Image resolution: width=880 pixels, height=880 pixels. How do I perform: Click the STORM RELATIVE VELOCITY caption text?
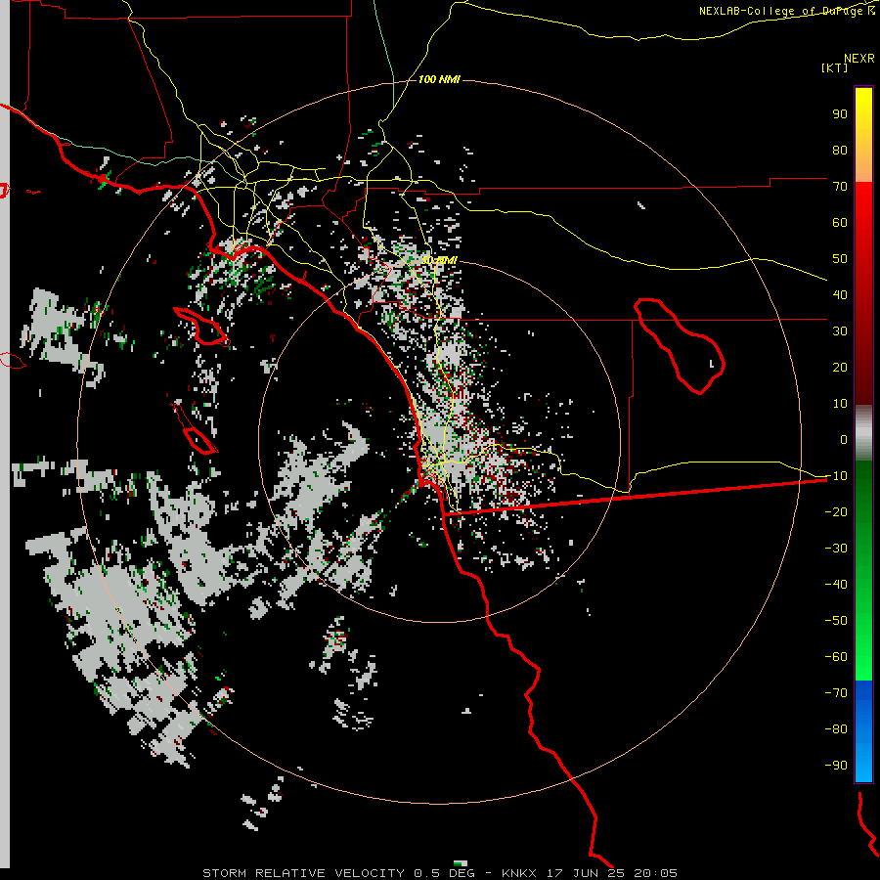(x=303, y=873)
